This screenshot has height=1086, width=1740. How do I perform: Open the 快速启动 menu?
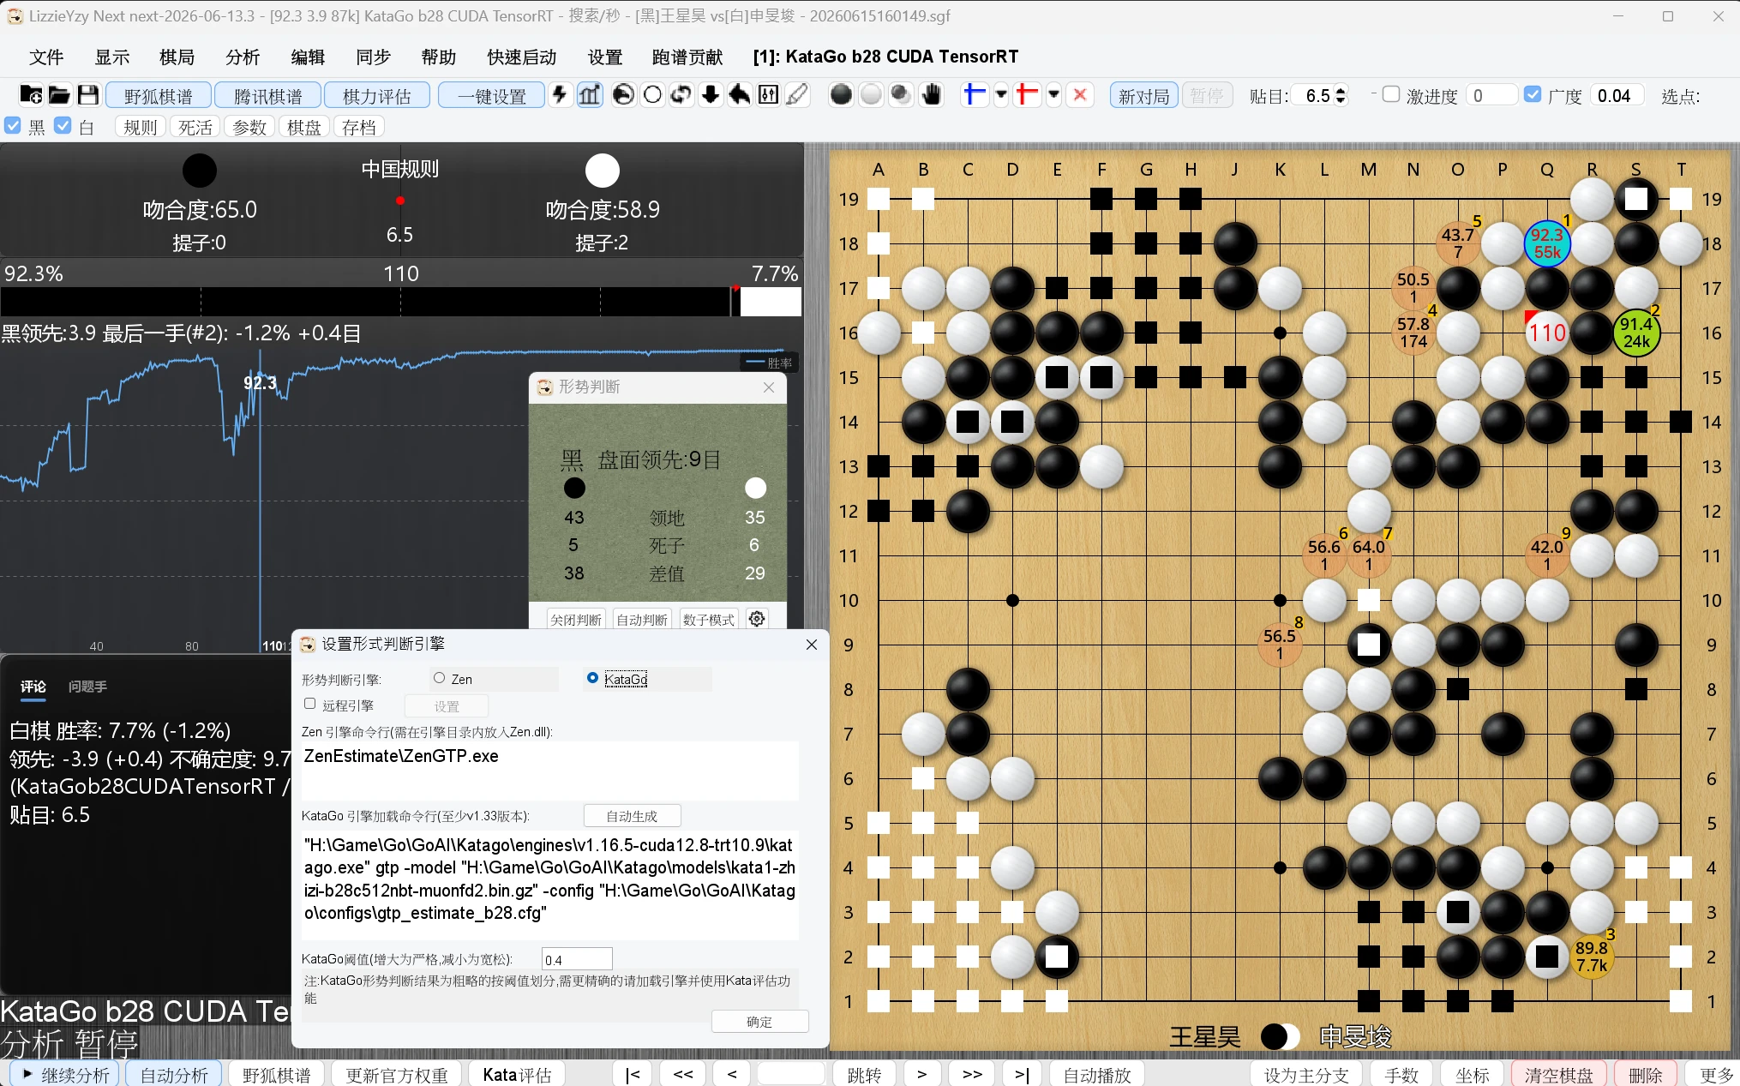coord(522,57)
